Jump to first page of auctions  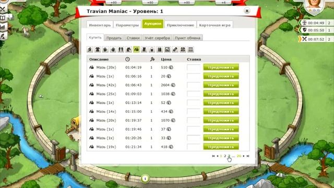click(x=213, y=156)
